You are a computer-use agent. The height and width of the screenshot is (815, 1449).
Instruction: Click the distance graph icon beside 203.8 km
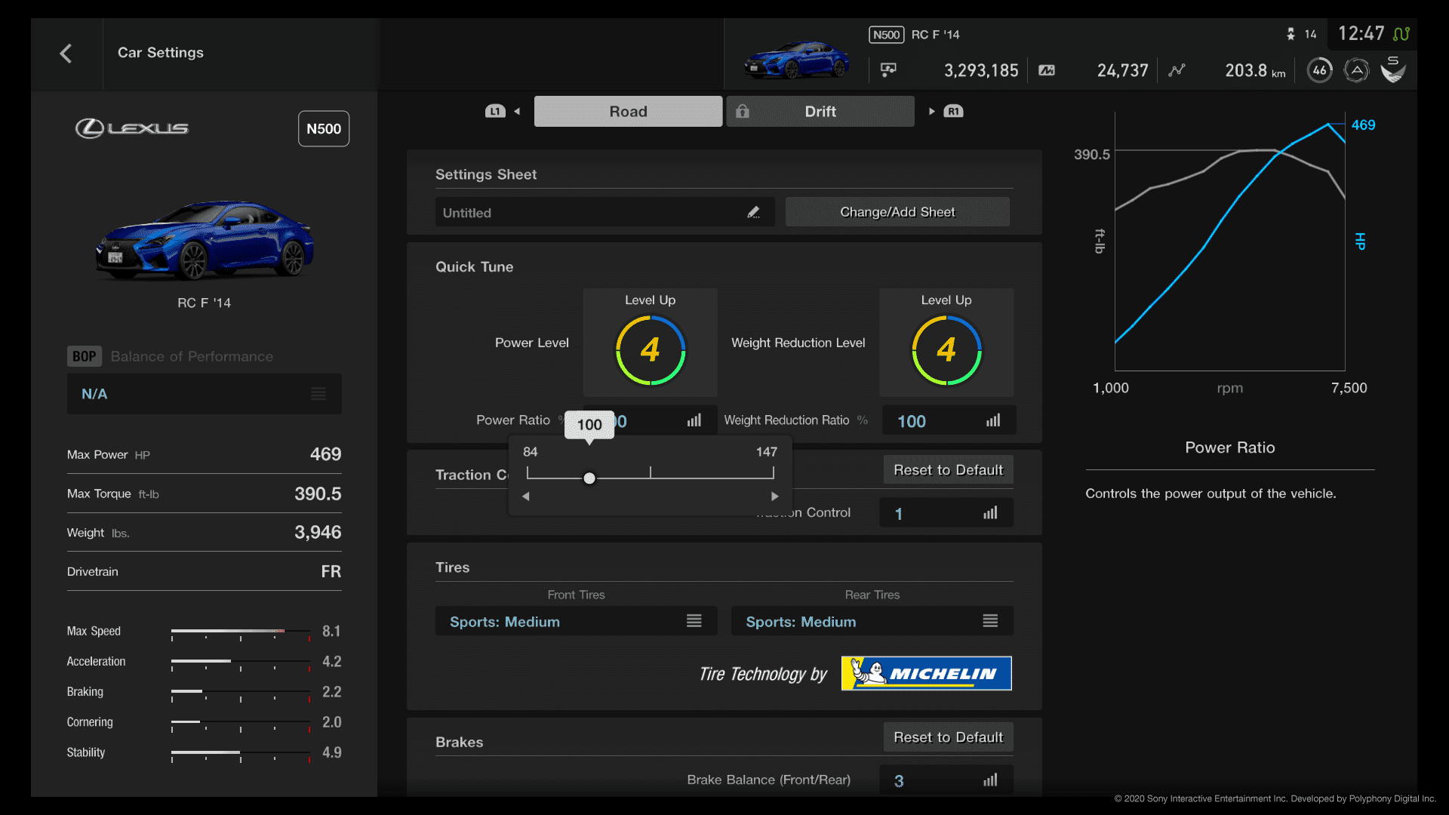1177,70
